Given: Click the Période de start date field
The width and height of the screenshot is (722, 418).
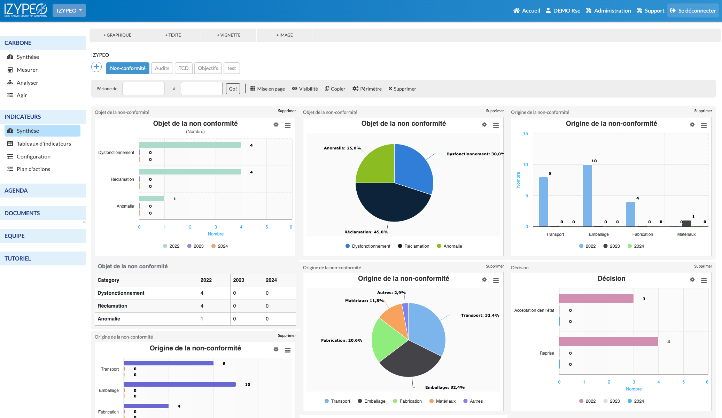Looking at the screenshot, I should pos(143,89).
